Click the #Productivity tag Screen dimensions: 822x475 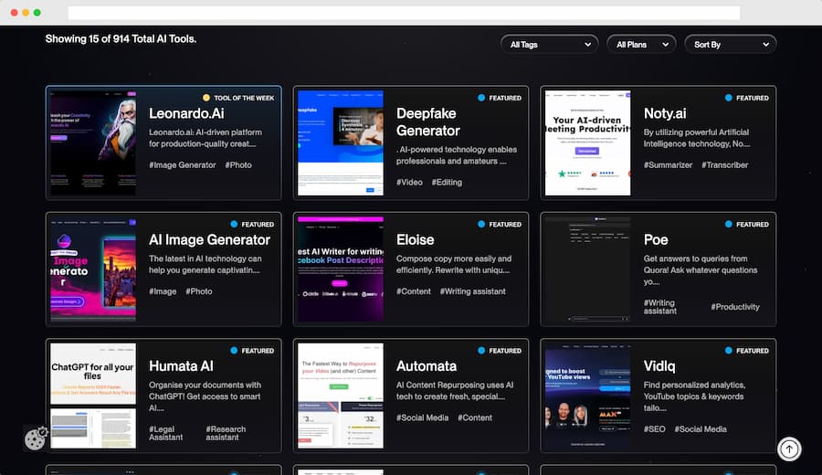click(x=735, y=307)
